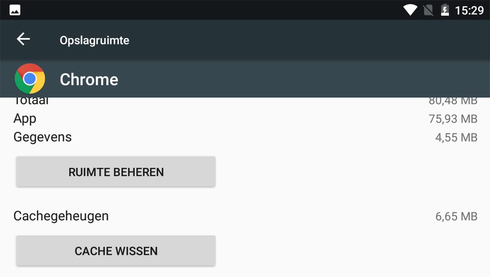The width and height of the screenshot is (490, 277).
Task: Click the 15:29 clock in status bar
Action: [469, 10]
